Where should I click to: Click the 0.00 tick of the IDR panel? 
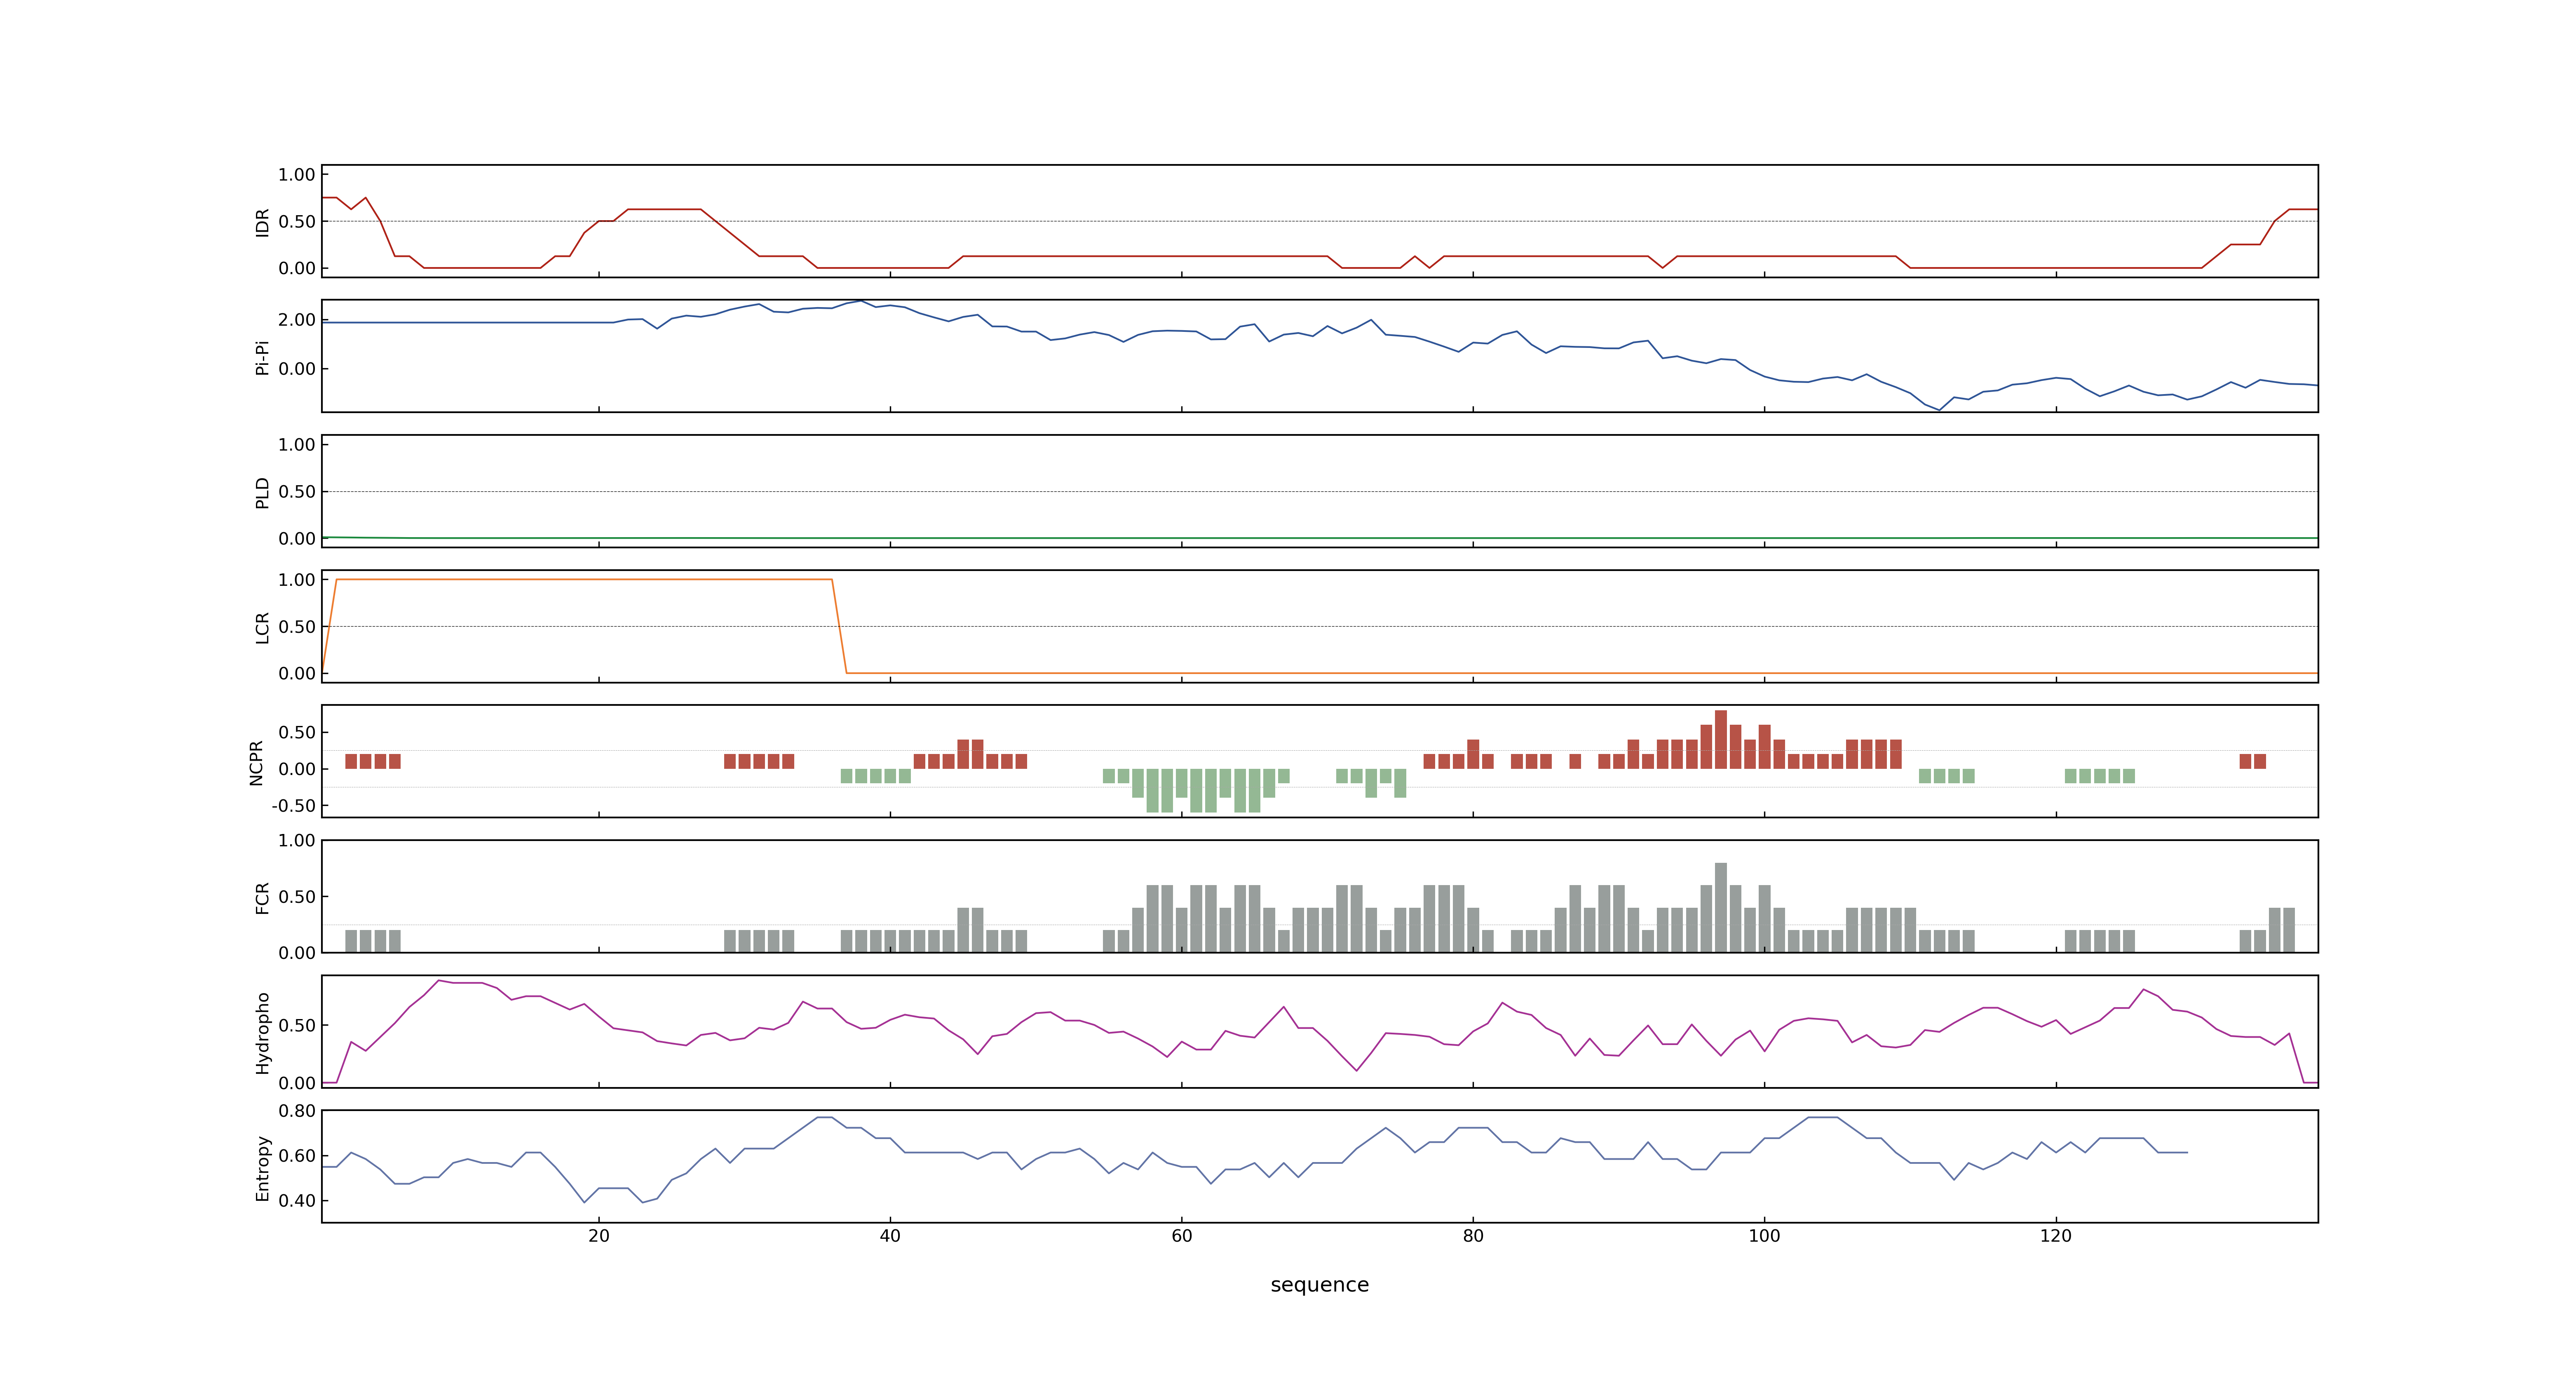pos(297,268)
